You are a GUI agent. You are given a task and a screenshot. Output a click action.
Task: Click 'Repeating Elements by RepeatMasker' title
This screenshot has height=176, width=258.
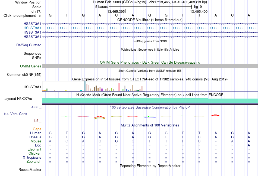(150, 166)
